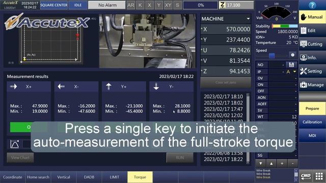Click the minus parameter button

coord(292,164)
